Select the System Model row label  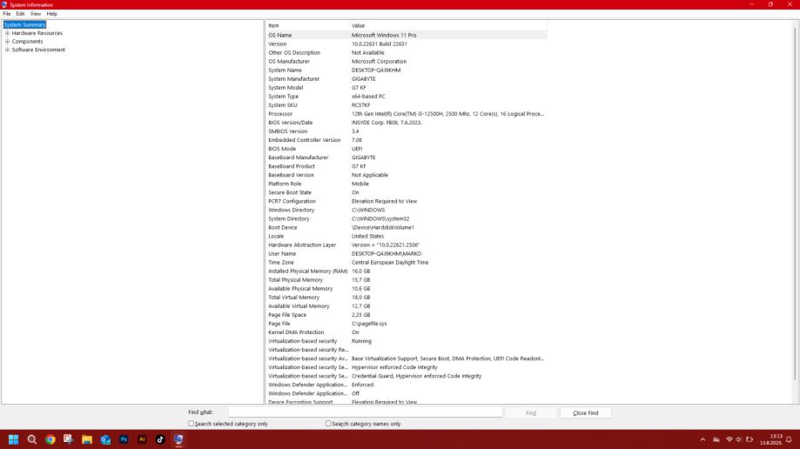pyautogui.click(x=286, y=87)
